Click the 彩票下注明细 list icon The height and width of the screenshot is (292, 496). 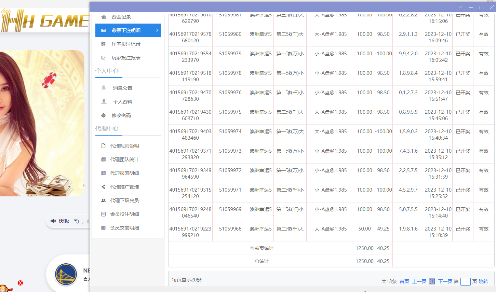tap(104, 30)
